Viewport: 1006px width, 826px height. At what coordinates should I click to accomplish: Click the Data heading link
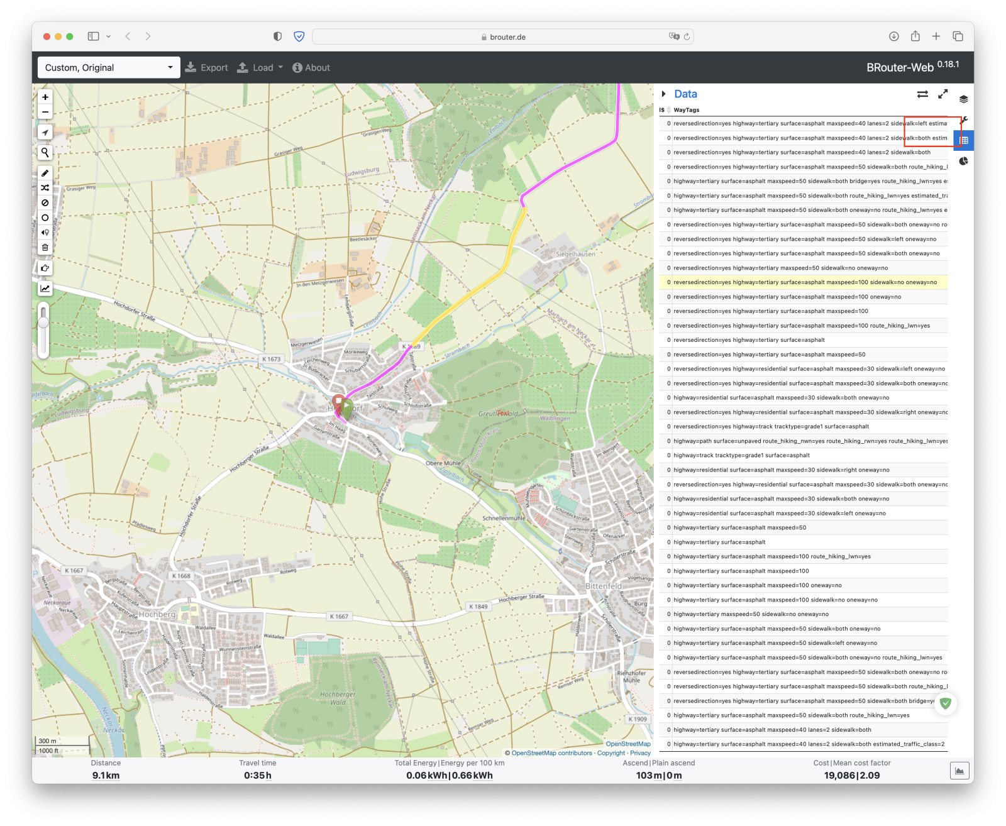point(685,94)
